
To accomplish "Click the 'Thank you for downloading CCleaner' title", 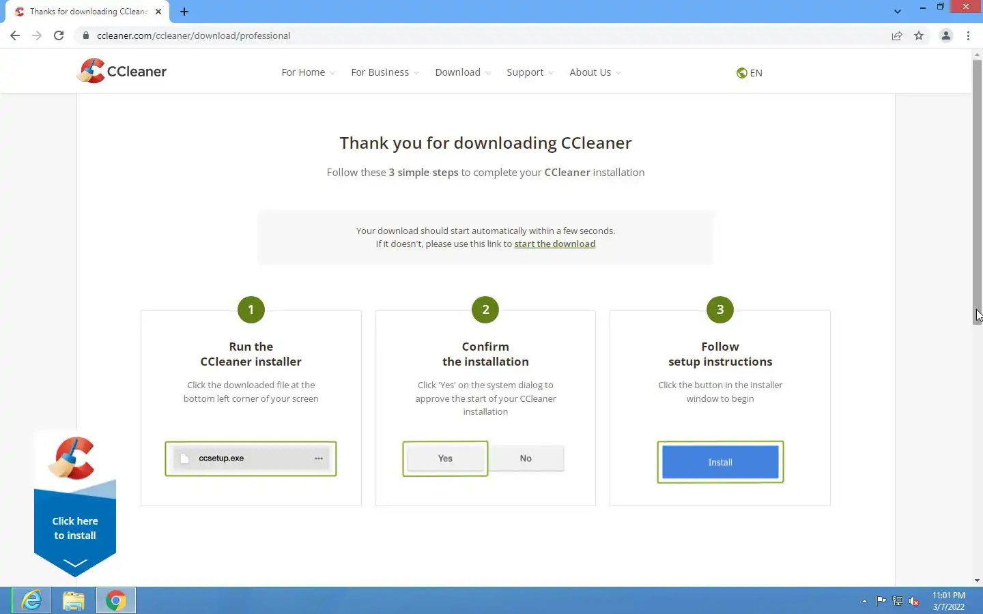I will point(485,143).
